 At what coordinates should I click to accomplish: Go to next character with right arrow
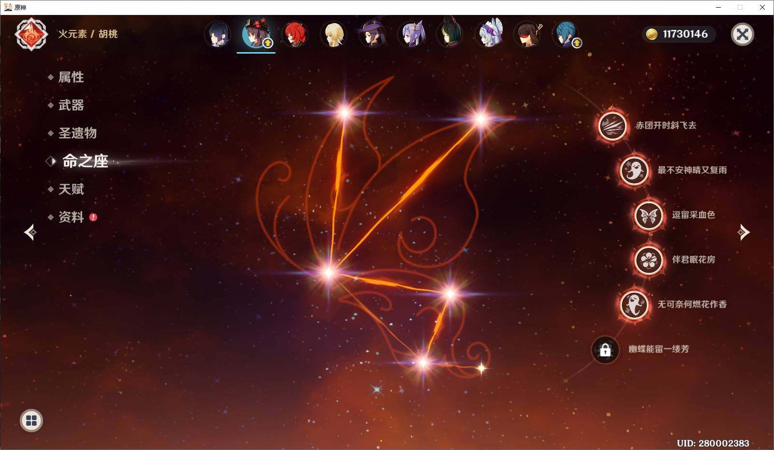(x=743, y=232)
